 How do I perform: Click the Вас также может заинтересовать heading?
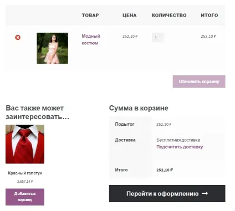coord(38,112)
